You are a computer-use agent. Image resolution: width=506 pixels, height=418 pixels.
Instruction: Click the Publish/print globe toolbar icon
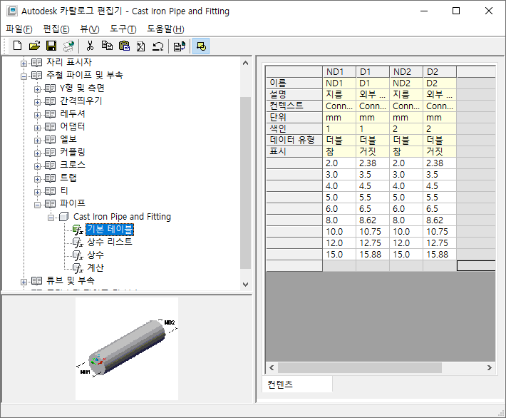pos(68,46)
